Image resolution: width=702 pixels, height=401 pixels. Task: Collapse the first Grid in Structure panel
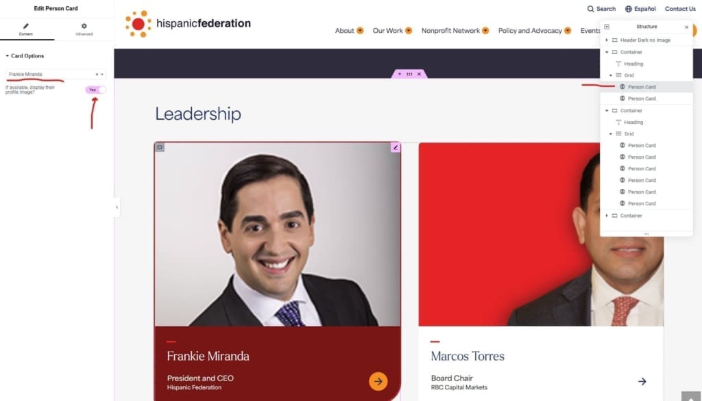click(x=611, y=75)
